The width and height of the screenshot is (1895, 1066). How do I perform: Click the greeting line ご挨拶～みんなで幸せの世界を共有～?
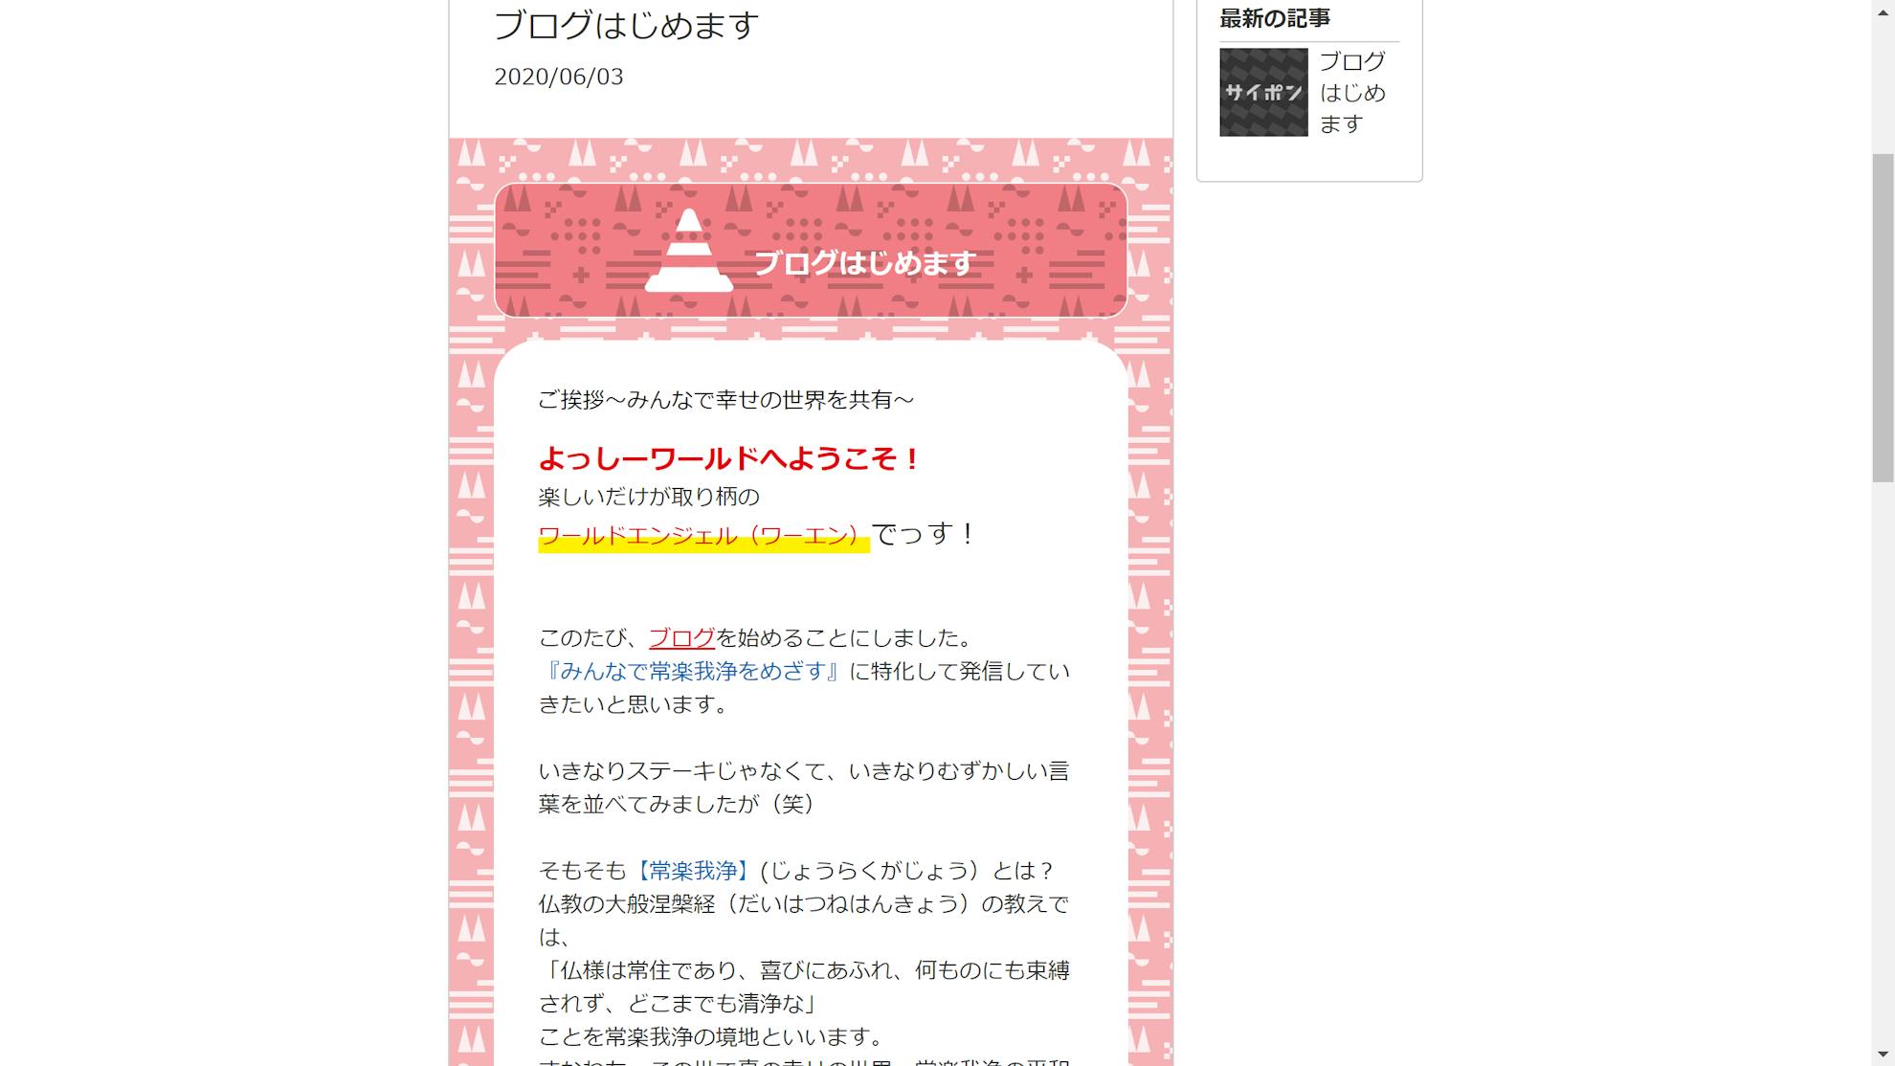point(726,400)
